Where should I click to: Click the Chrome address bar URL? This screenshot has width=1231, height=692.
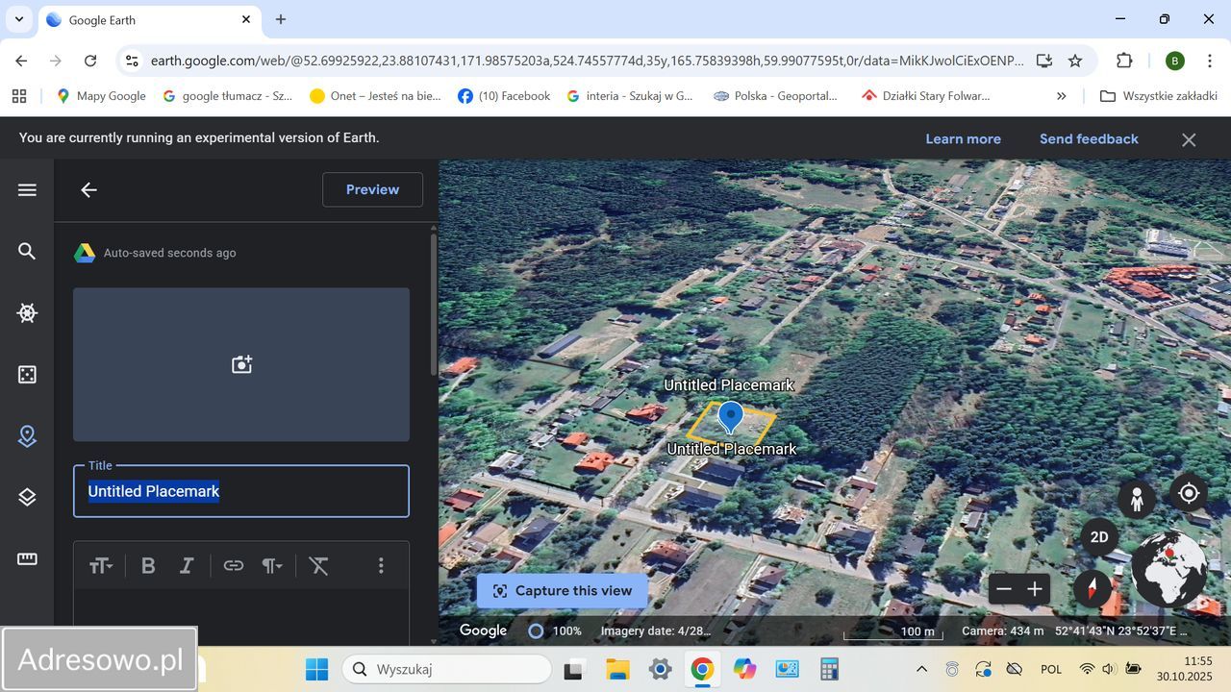point(587,61)
